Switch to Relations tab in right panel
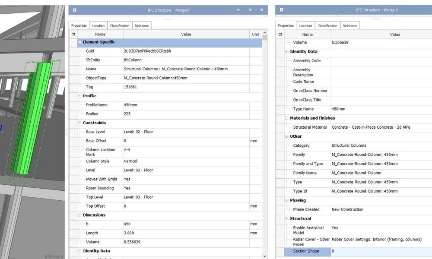The width and height of the screenshot is (432, 259). (350, 25)
